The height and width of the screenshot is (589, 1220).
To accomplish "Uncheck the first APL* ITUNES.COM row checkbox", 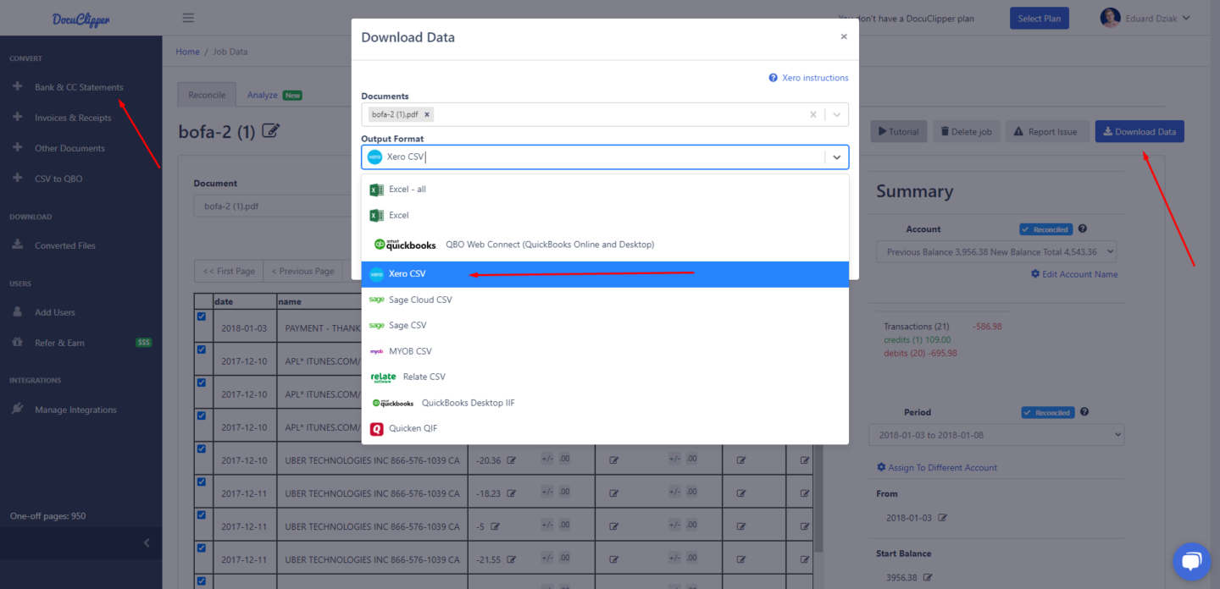I will [x=201, y=350].
